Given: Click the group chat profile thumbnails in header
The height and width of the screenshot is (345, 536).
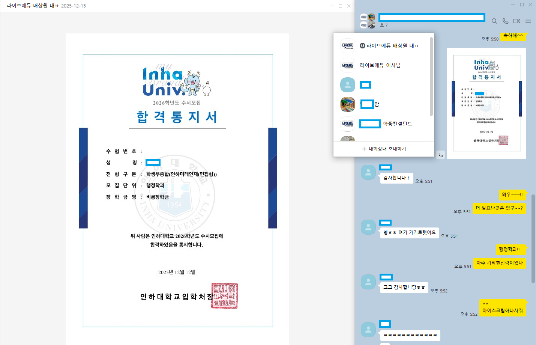Looking at the screenshot, I should point(368,21).
